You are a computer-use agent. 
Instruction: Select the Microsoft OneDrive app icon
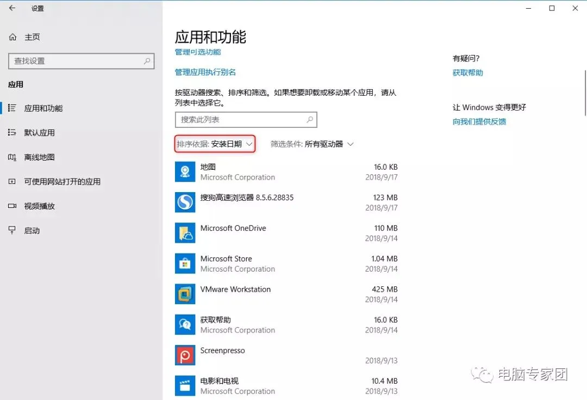click(x=185, y=232)
